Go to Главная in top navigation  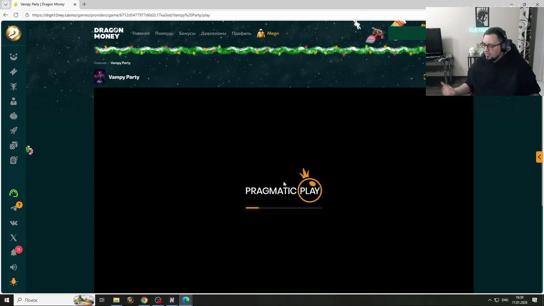tap(141, 34)
